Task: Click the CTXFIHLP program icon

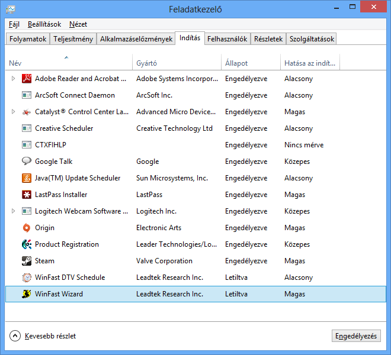Action: [27, 145]
